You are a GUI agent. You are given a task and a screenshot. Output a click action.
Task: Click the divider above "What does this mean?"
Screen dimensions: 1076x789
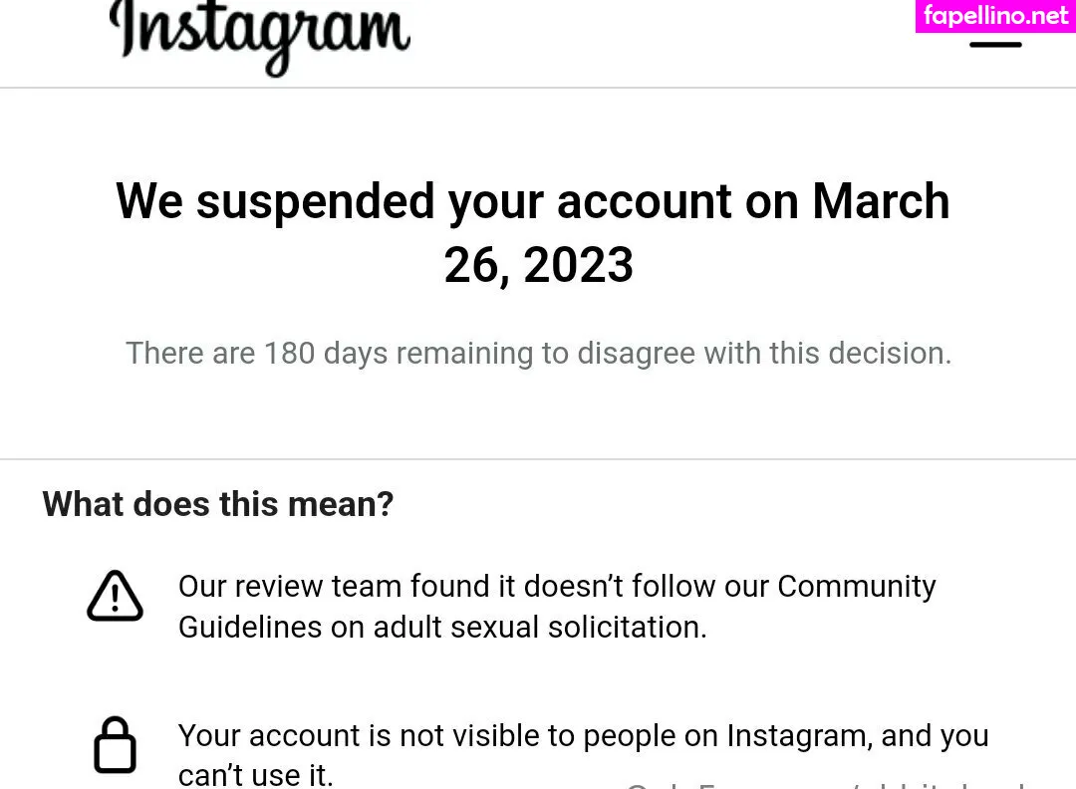tap(538, 459)
